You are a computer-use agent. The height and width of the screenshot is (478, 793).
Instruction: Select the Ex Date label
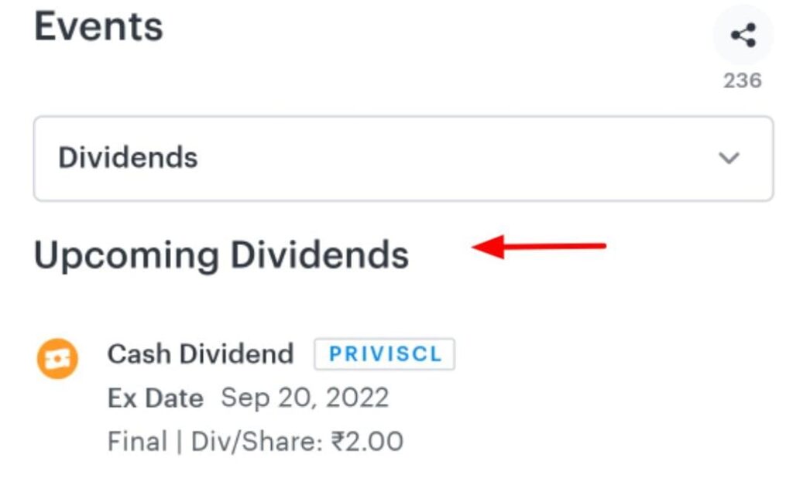coord(155,398)
